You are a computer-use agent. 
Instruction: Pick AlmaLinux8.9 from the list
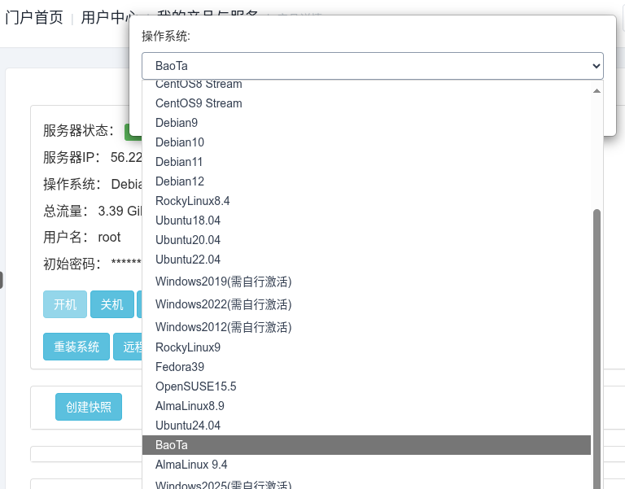point(366,406)
